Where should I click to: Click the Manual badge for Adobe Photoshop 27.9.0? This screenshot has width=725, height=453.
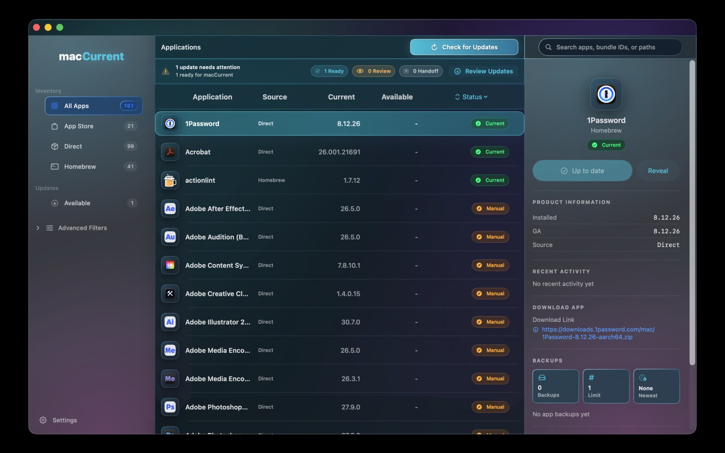click(x=490, y=407)
